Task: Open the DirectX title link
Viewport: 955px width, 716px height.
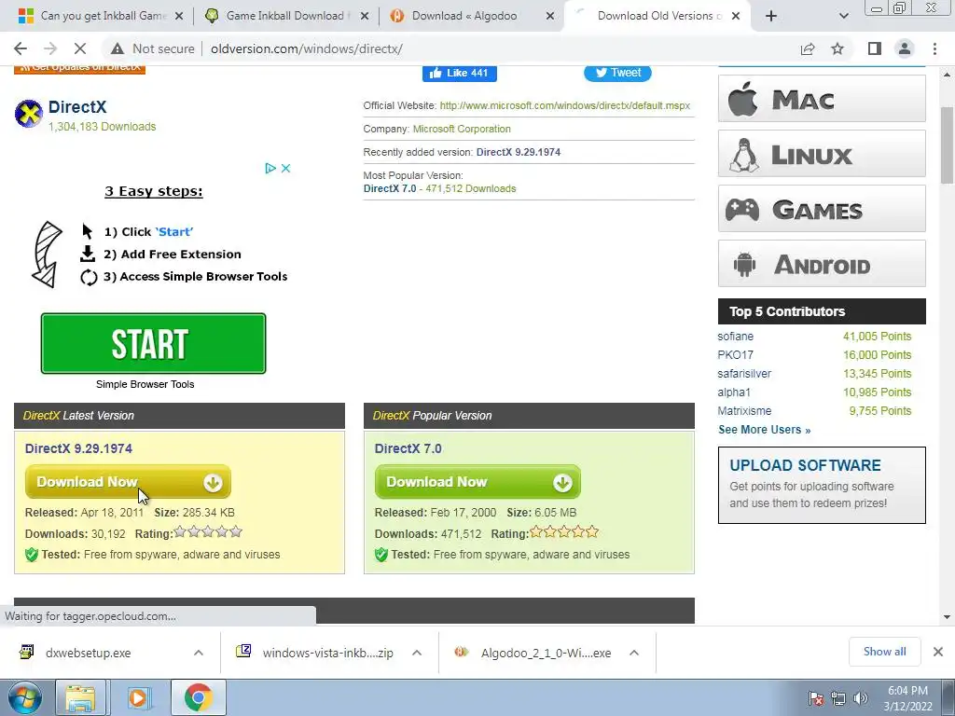Action: pos(77,107)
